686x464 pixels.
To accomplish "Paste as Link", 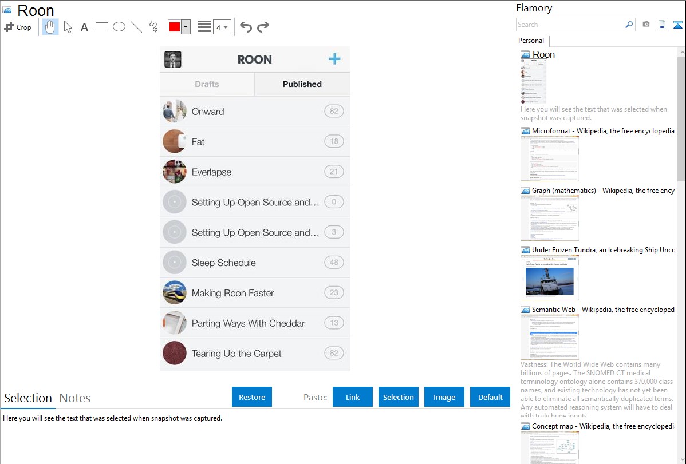I will pos(353,397).
